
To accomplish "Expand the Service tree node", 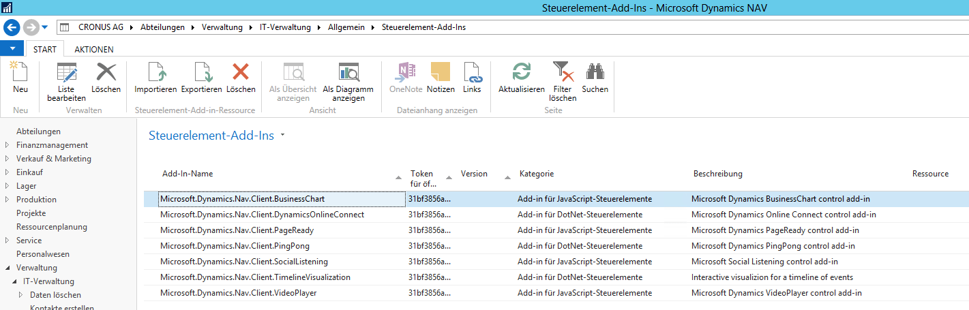I will [x=7, y=241].
